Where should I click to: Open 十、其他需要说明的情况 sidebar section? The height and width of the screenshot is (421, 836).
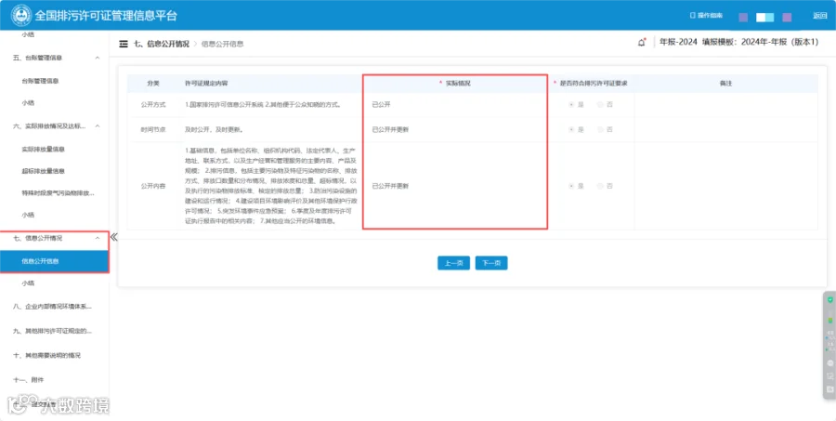tap(47, 355)
